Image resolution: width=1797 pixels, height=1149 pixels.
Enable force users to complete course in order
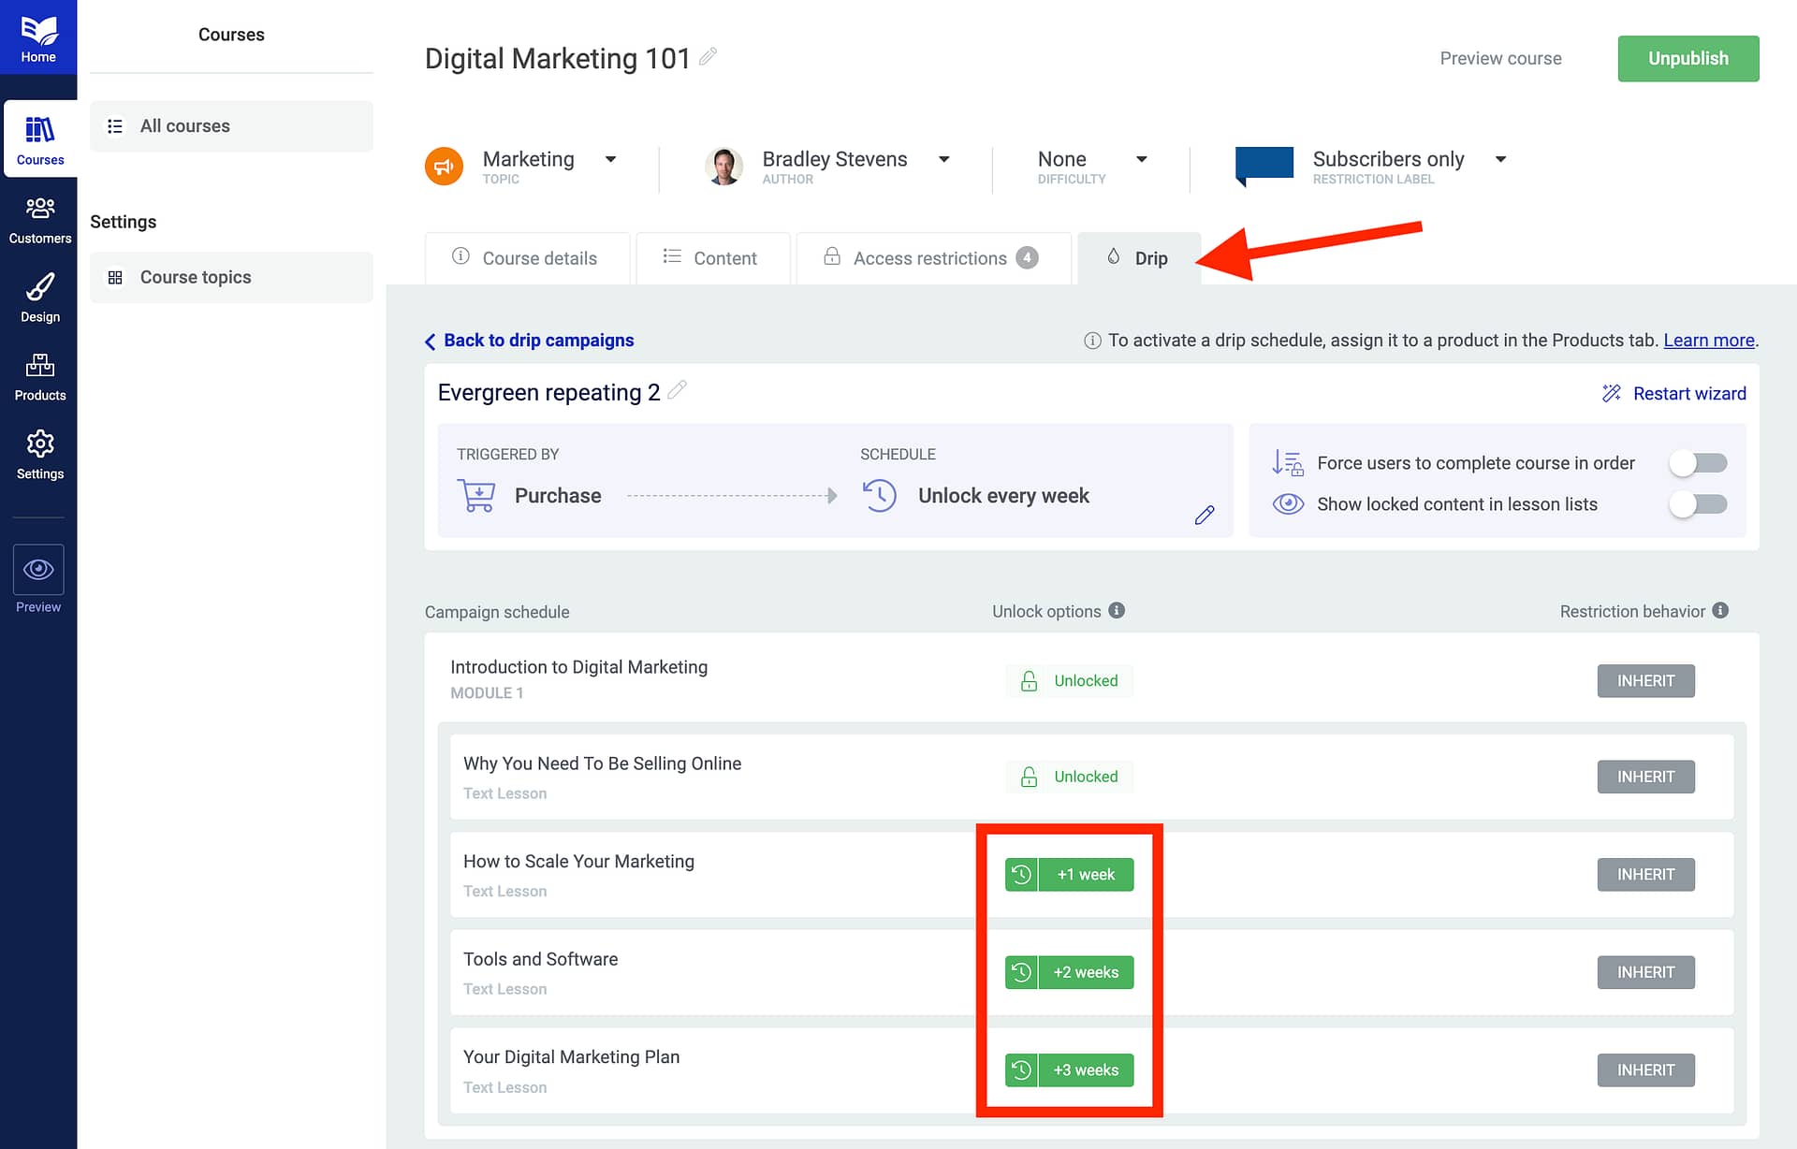1698,463
